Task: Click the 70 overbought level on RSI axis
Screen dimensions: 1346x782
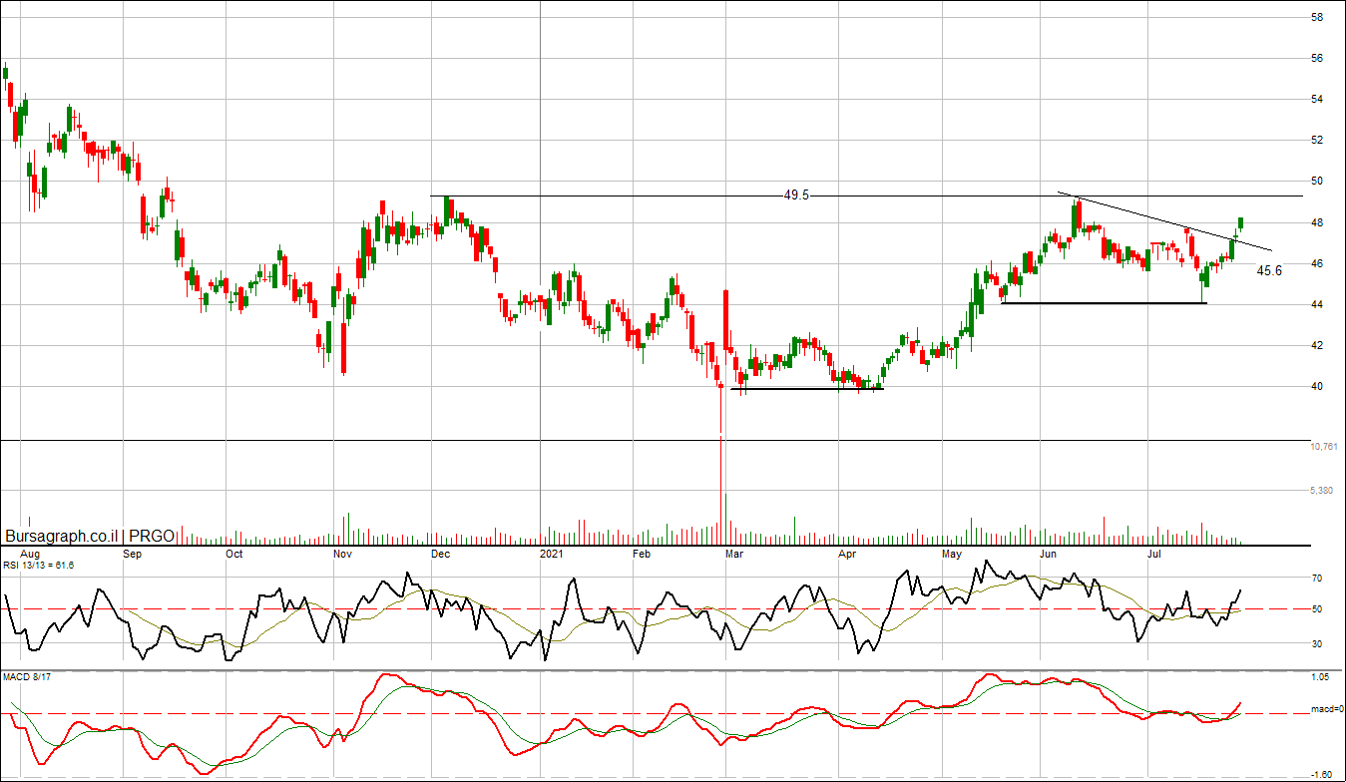Action: coord(1317,579)
